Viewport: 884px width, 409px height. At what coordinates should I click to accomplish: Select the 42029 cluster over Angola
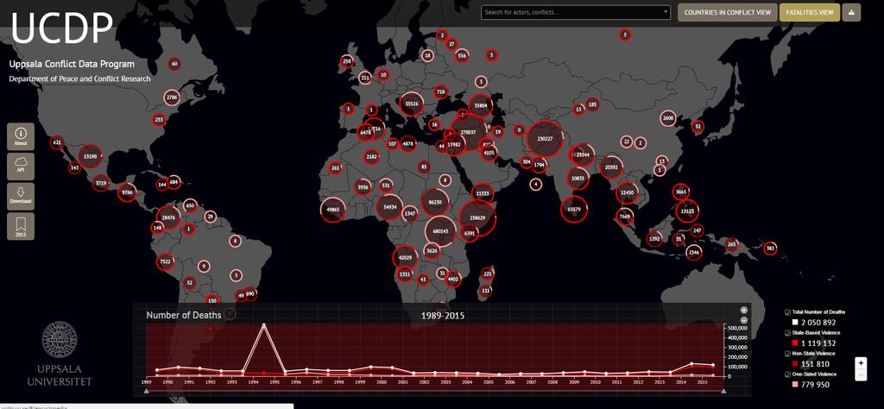[405, 257]
